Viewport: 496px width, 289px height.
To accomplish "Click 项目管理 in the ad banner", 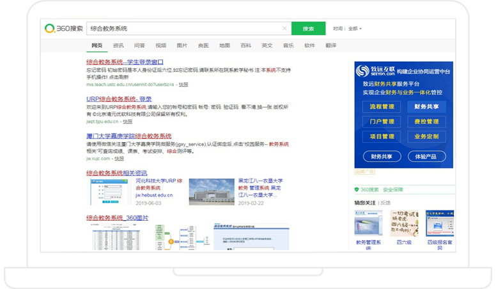I will pyautogui.click(x=382, y=137).
